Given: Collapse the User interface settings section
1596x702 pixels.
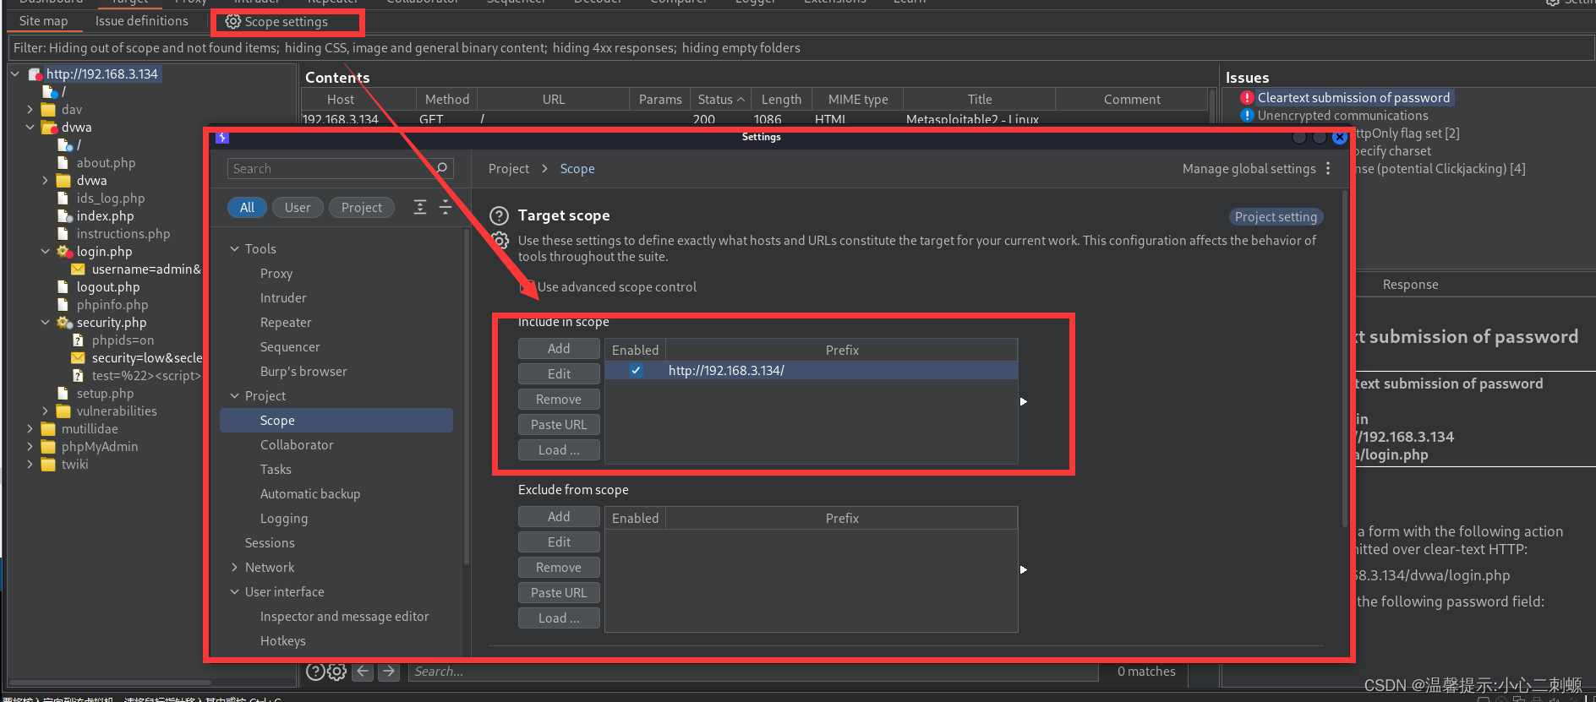Looking at the screenshot, I should click(235, 592).
